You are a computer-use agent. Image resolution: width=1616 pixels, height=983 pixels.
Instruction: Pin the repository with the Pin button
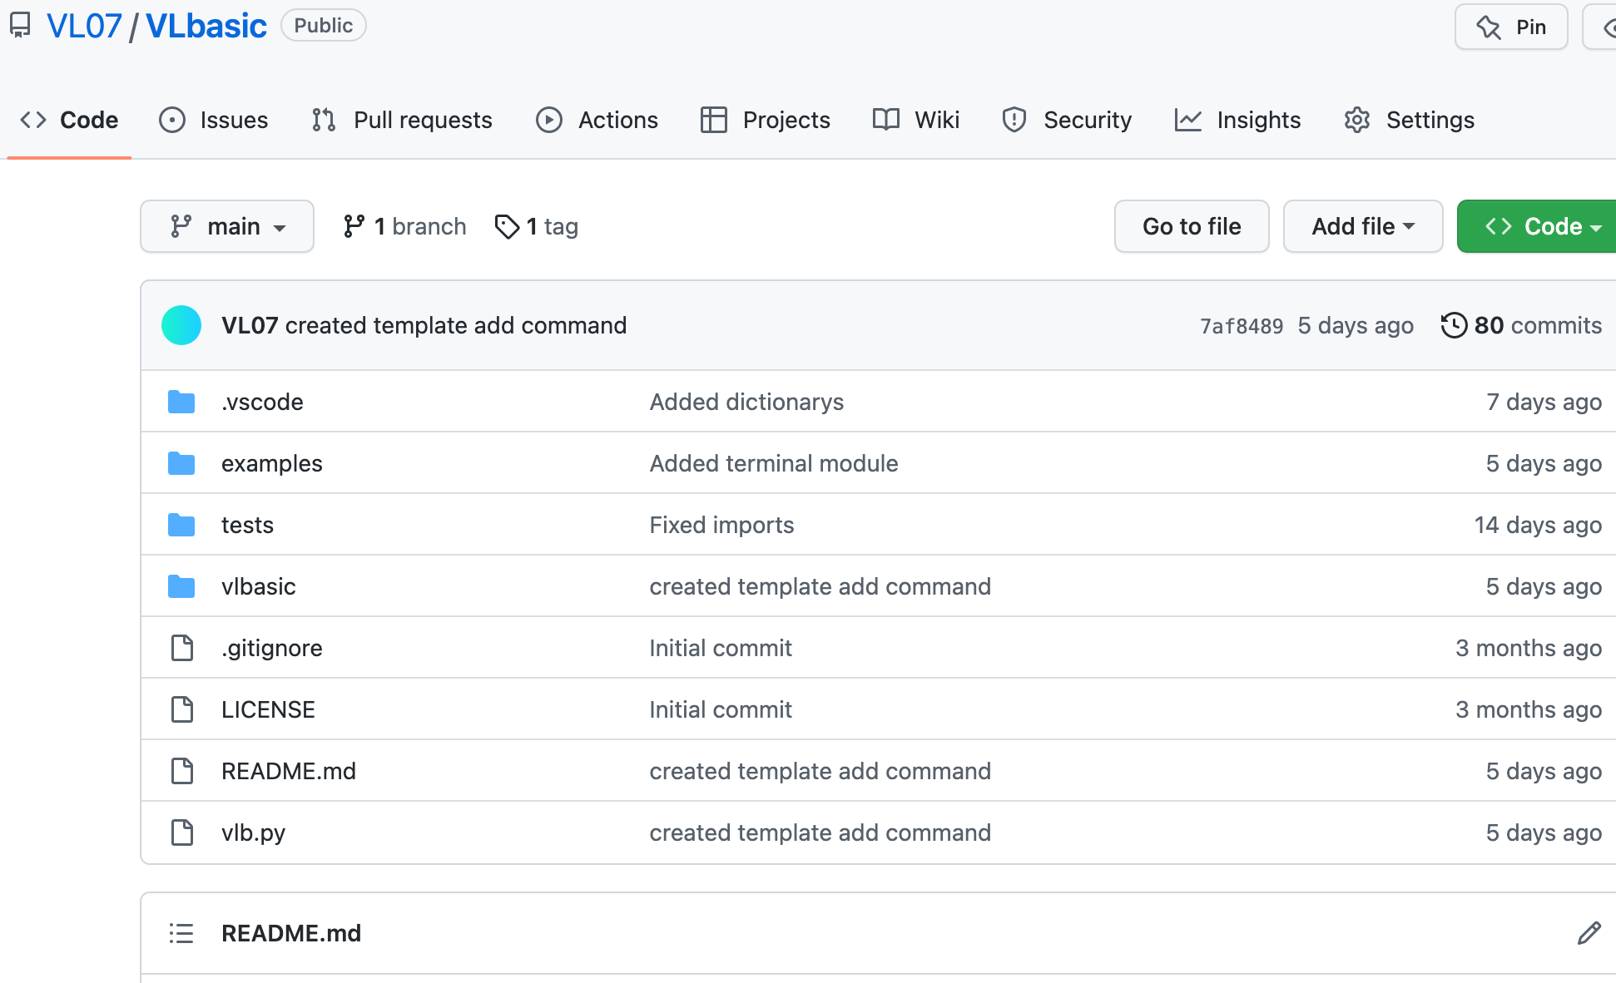point(1511,27)
